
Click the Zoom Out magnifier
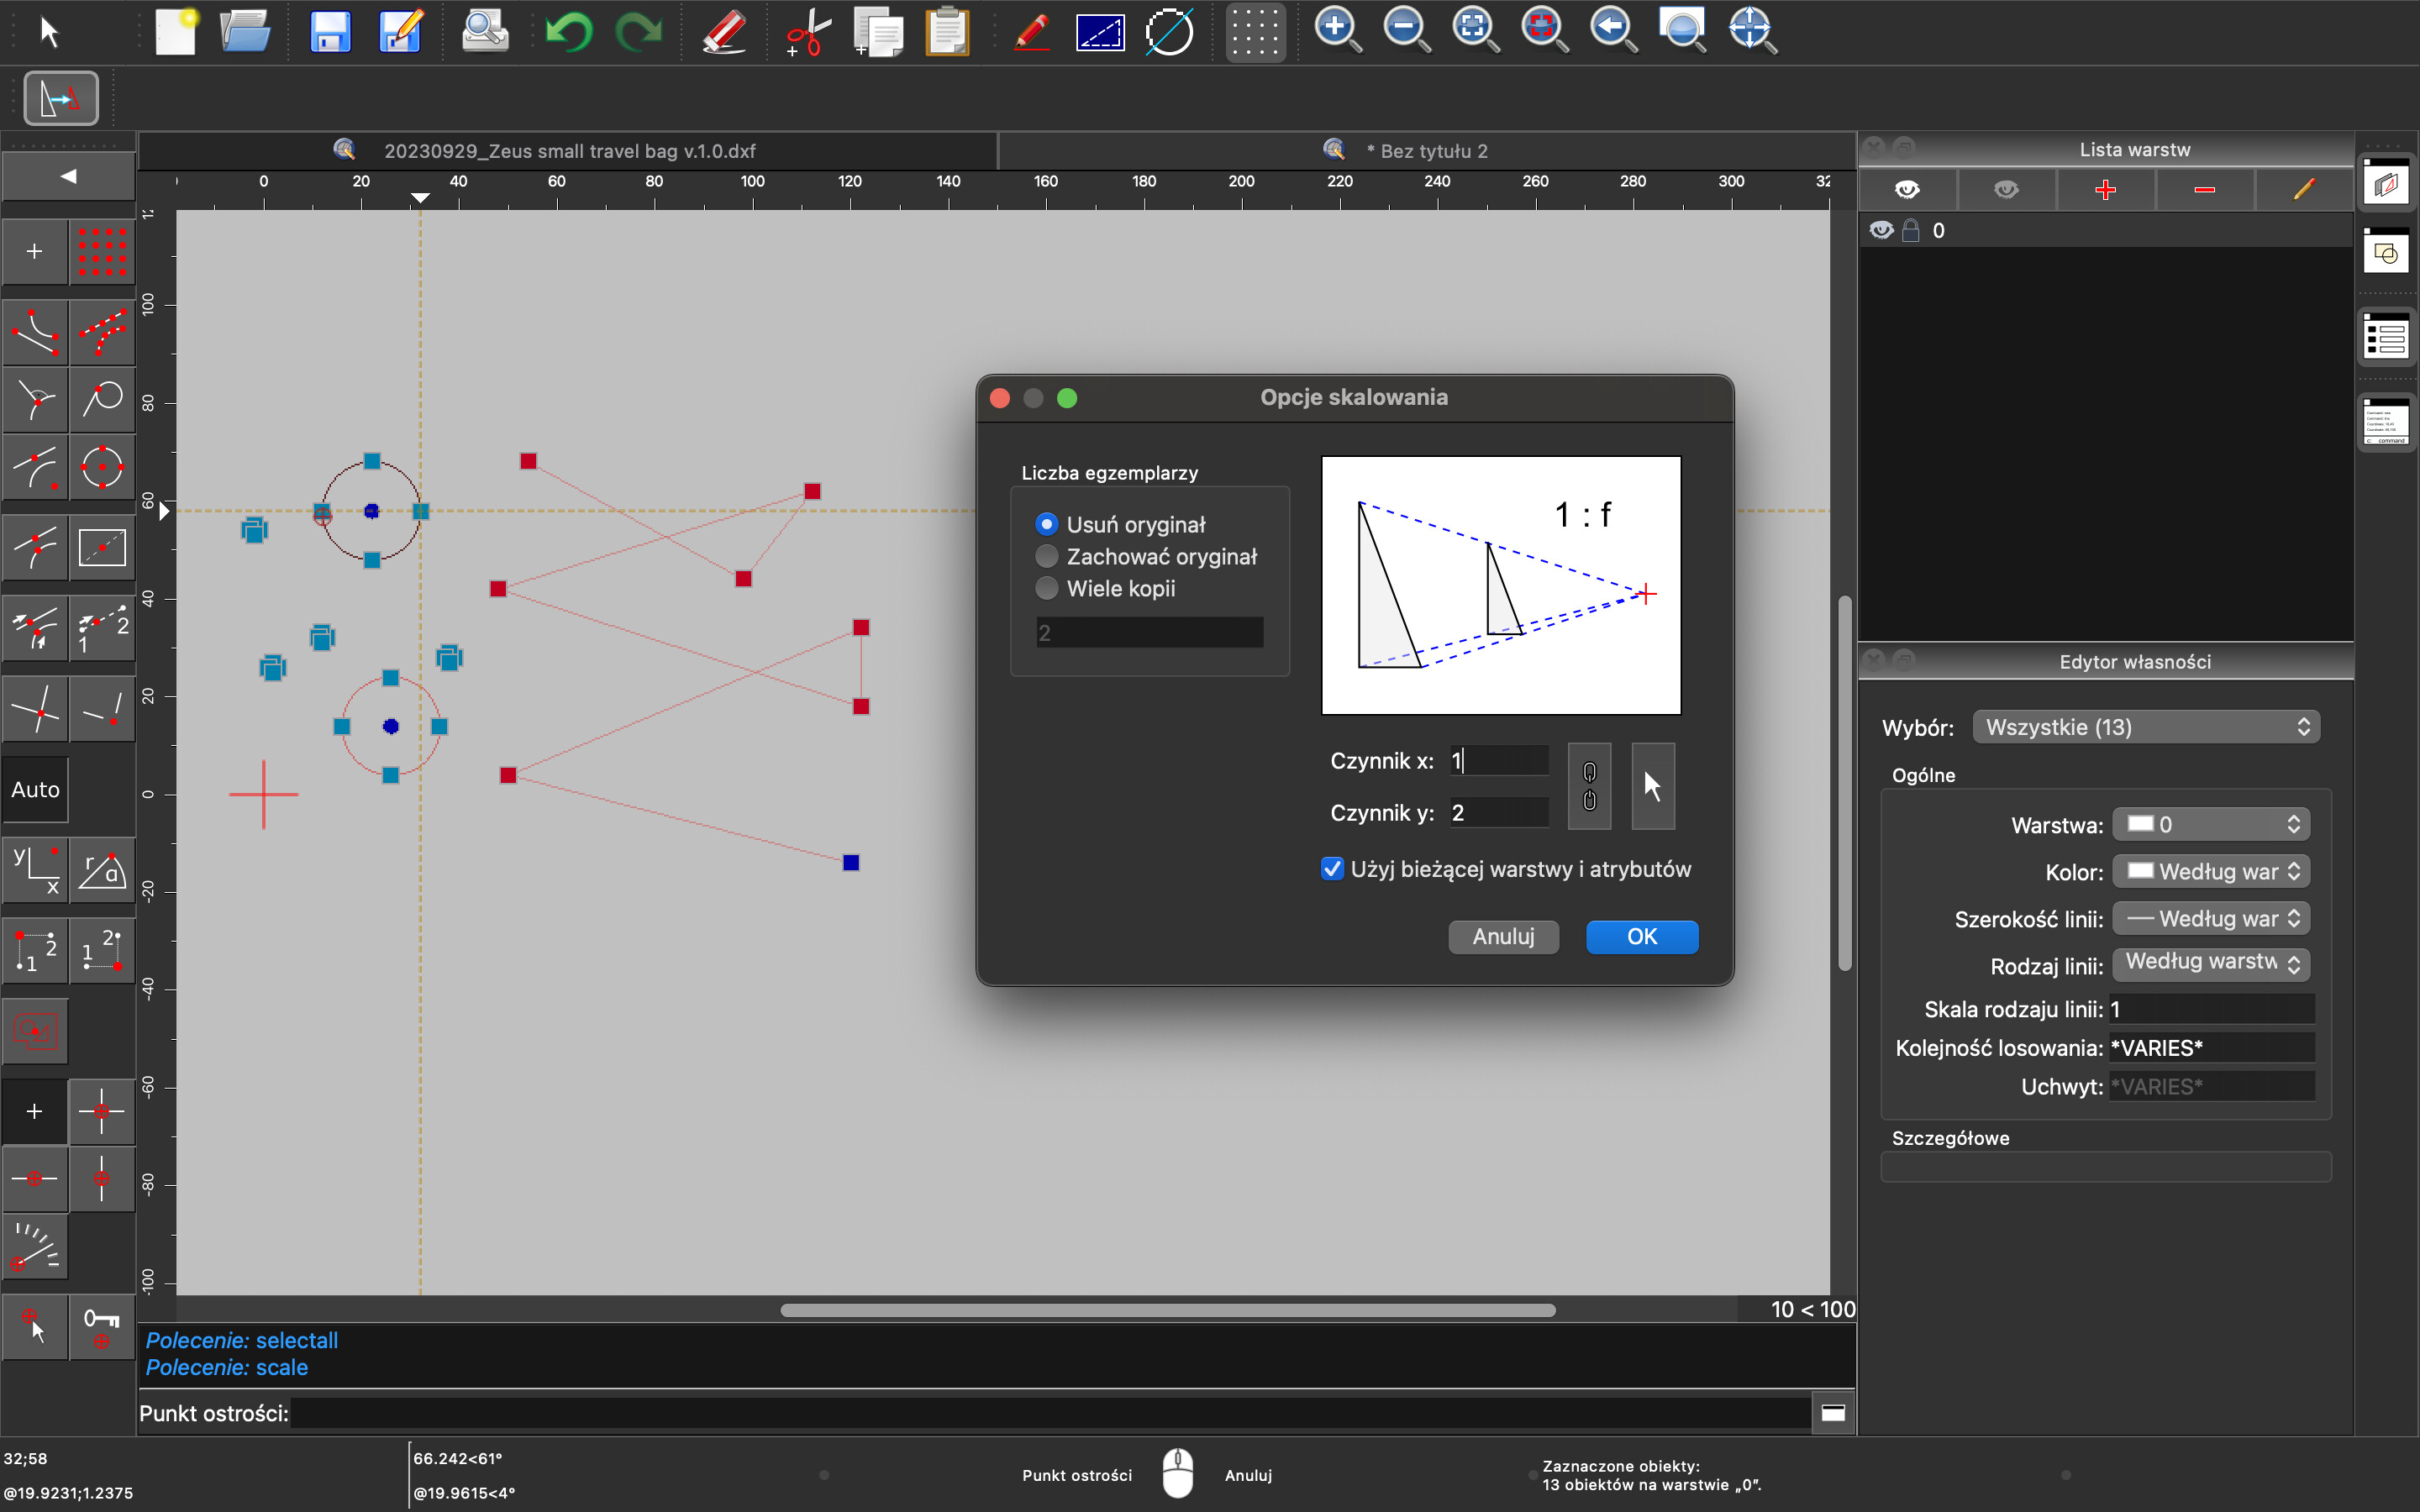[1406, 29]
